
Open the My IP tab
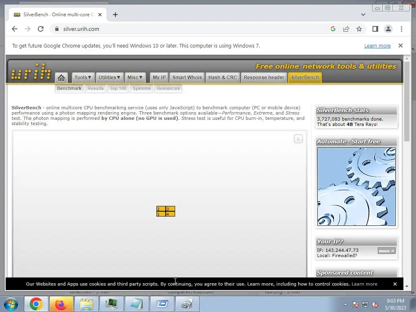click(x=159, y=78)
